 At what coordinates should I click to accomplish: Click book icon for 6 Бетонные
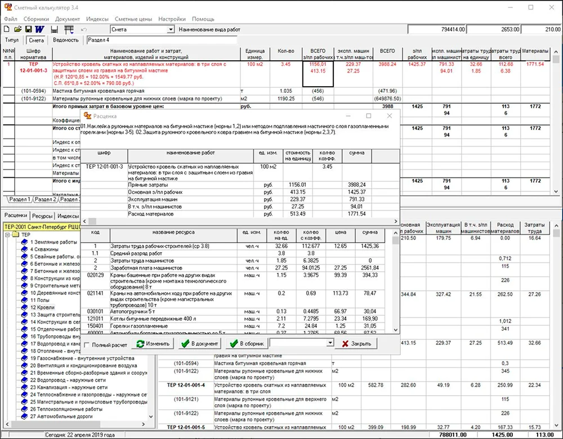(24, 264)
